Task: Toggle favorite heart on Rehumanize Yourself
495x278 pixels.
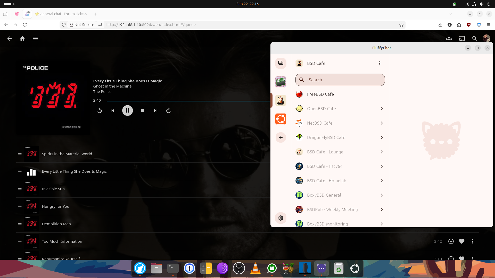Action: click(461, 258)
